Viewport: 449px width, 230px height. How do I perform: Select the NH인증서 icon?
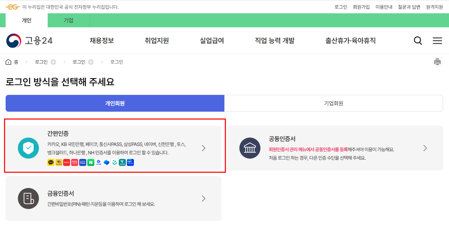(130, 162)
